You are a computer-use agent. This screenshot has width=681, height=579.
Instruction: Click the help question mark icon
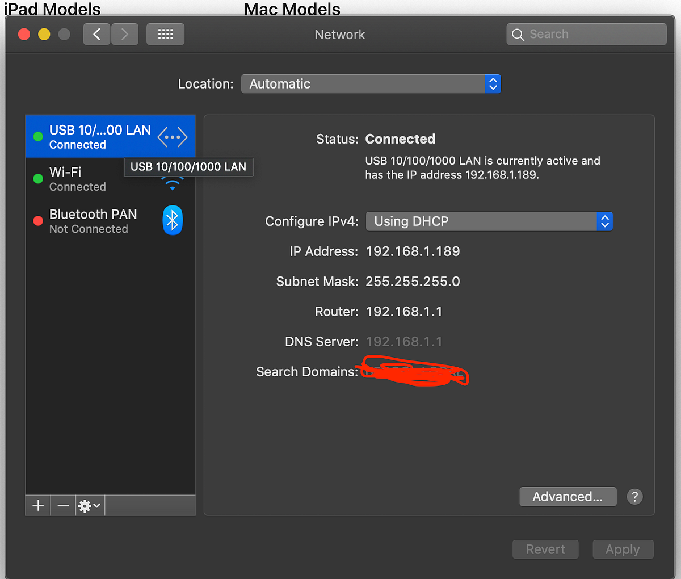pos(634,497)
